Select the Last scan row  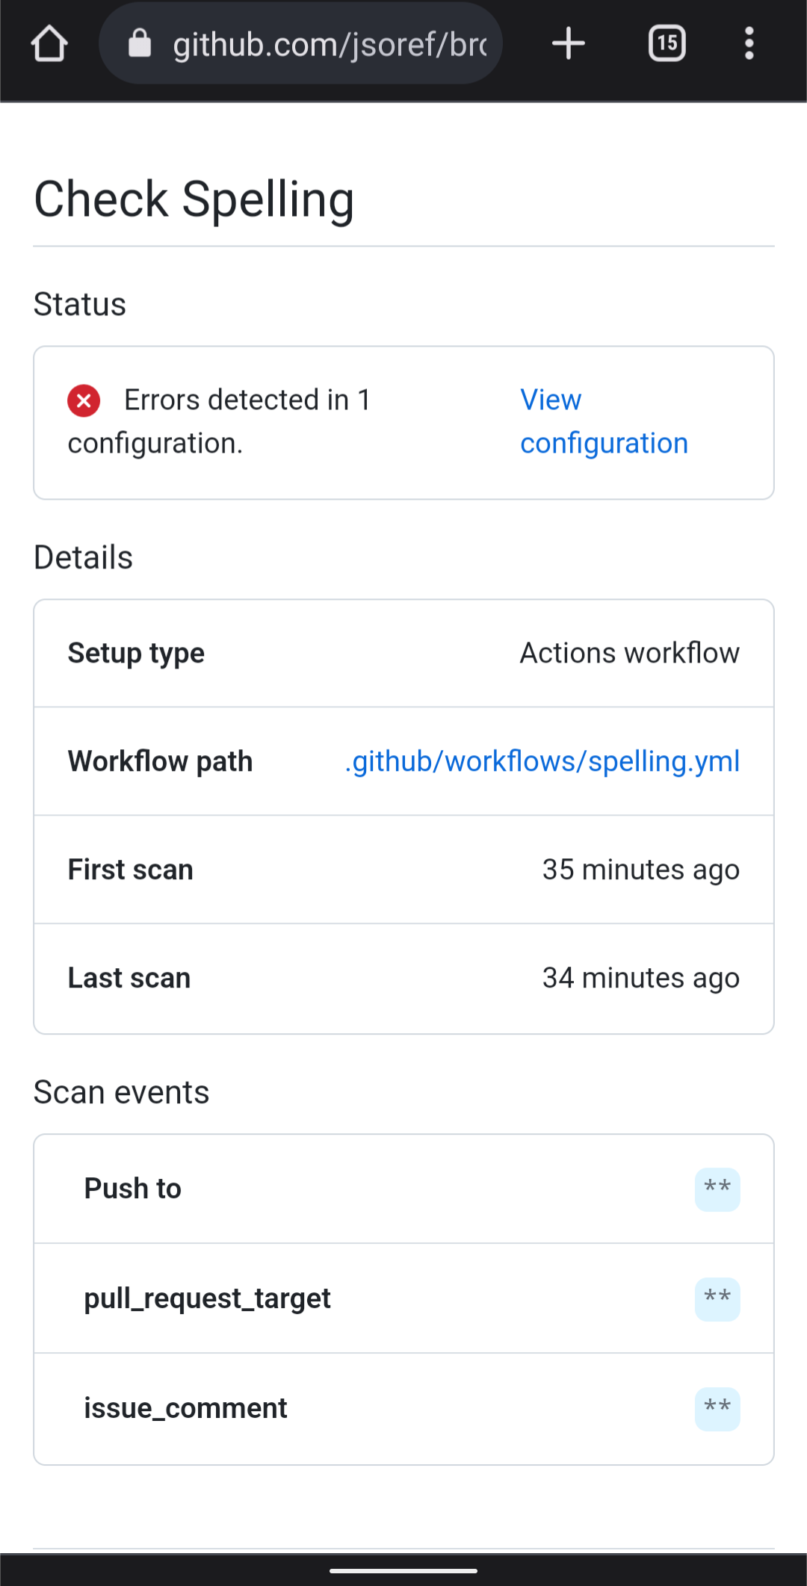coord(403,977)
